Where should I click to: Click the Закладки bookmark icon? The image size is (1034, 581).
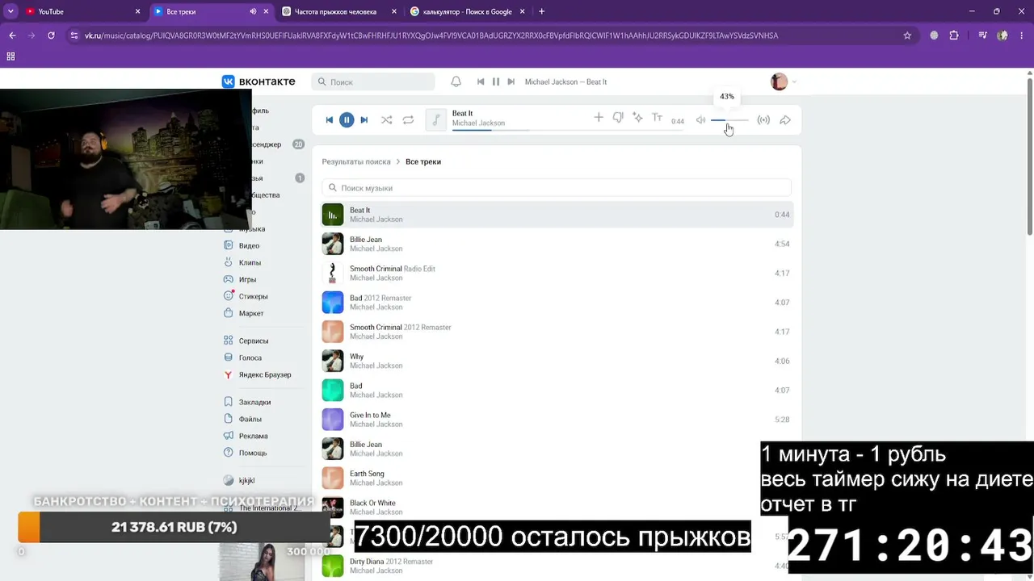[x=229, y=402]
